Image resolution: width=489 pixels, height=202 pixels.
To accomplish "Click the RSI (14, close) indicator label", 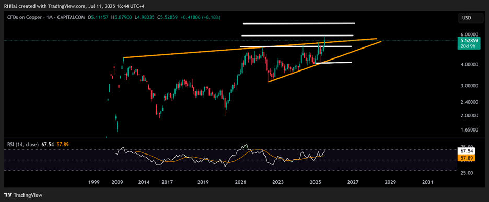I will pos(23,145).
